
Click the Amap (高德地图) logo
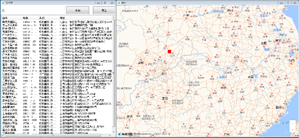(125, 134)
